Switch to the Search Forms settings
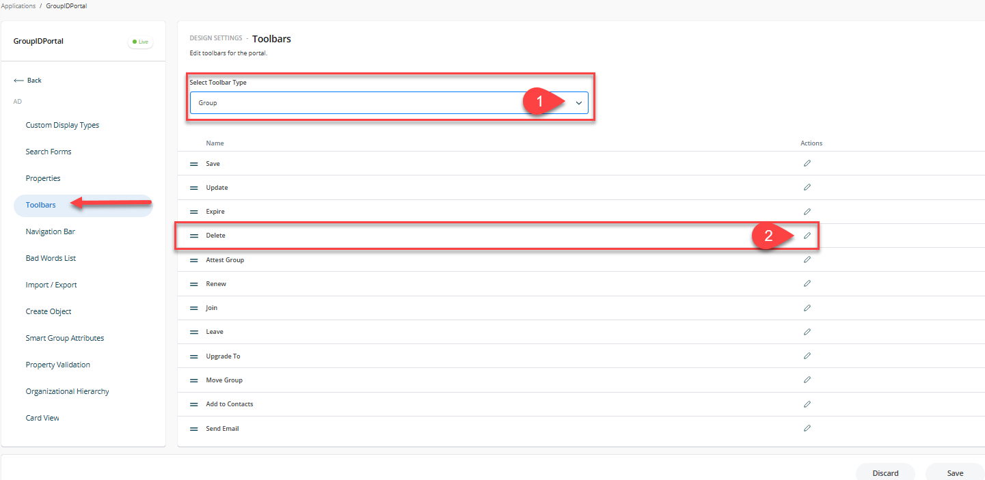The image size is (985, 480). click(49, 151)
